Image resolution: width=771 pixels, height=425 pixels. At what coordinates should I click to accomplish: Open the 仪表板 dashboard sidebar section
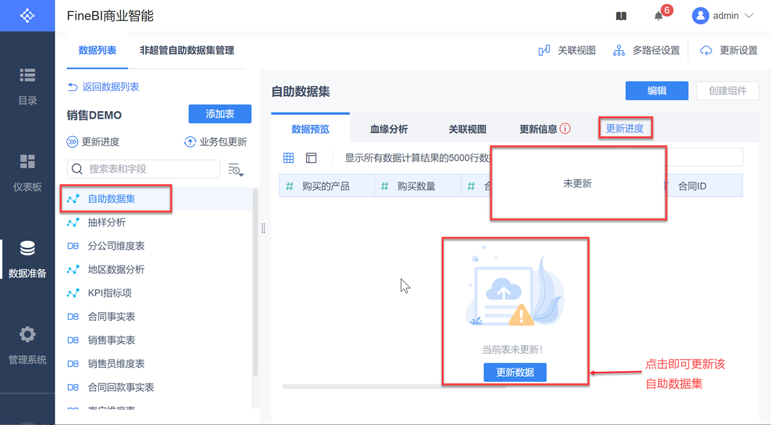(28, 173)
